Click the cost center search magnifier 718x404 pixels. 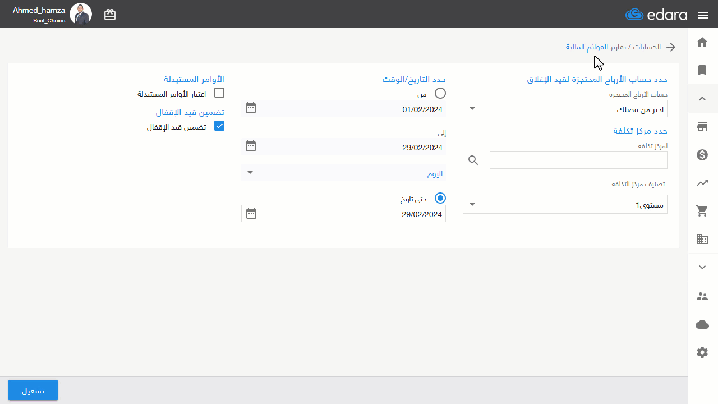(x=473, y=160)
